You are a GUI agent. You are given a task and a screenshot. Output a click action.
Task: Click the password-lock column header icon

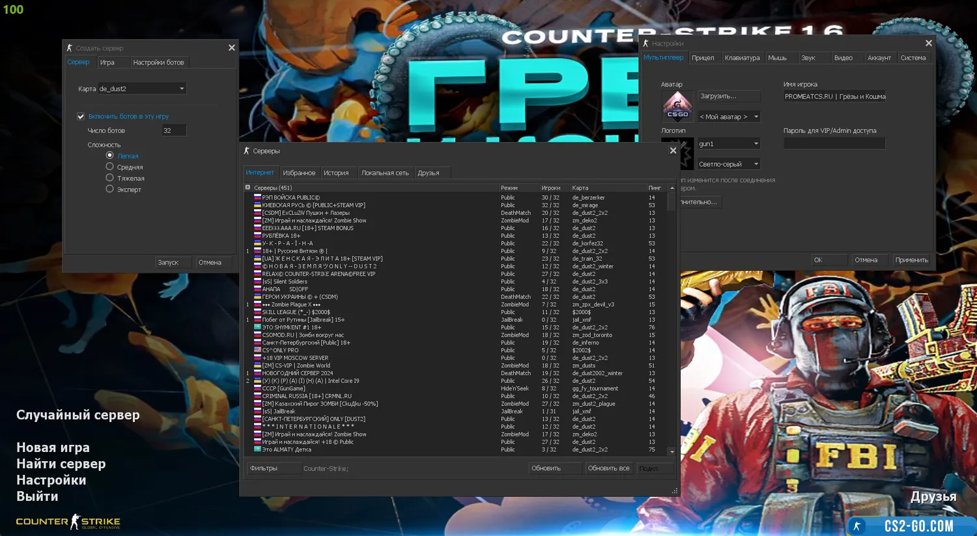pyautogui.click(x=248, y=188)
